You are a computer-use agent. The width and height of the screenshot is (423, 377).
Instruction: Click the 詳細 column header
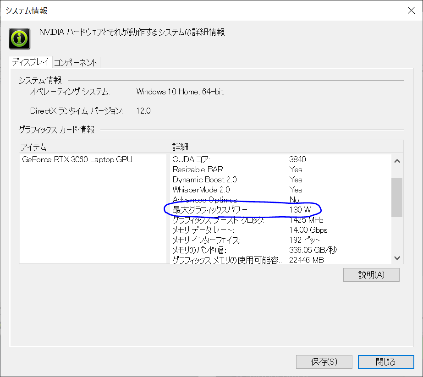(x=287, y=147)
